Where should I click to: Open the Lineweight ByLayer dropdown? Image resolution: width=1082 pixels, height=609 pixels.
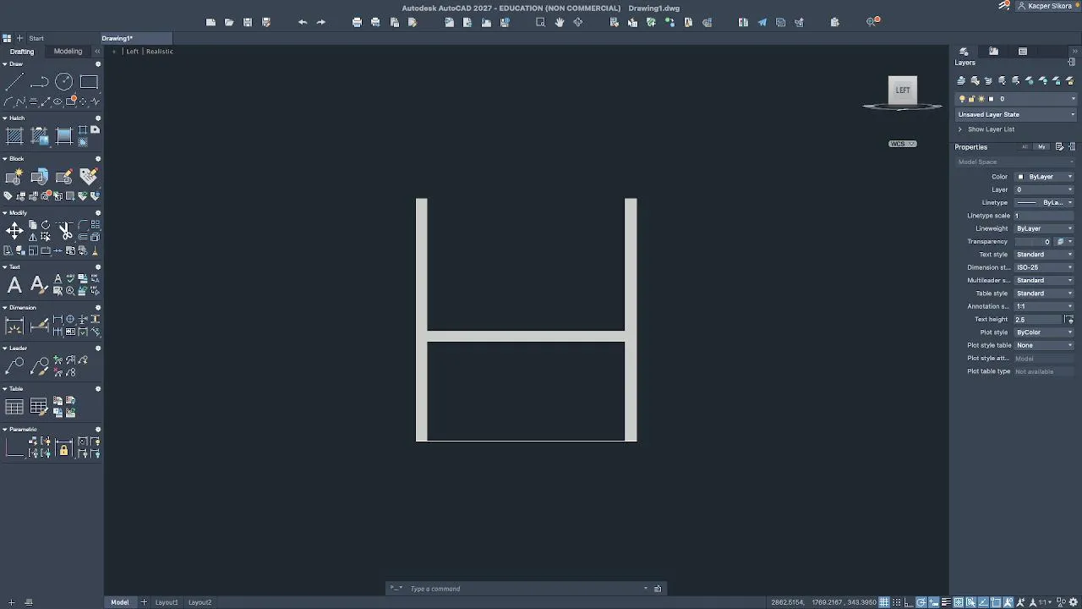click(x=1044, y=228)
